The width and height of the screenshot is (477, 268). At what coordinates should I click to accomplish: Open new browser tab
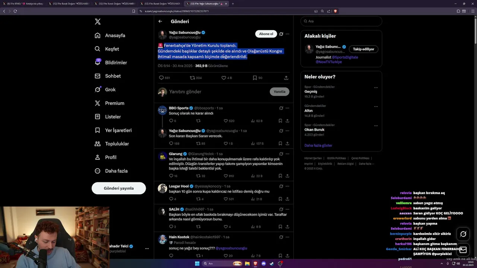click(233, 4)
